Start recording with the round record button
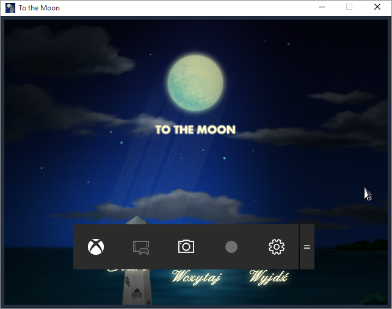 [x=231, y=247]
